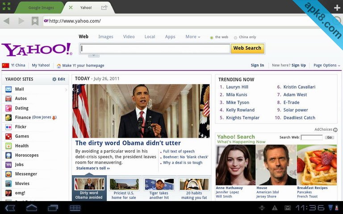Screen dimensions: 343x214
Task: Open the More dropdown in search tabs
Action: pos(193,37)
